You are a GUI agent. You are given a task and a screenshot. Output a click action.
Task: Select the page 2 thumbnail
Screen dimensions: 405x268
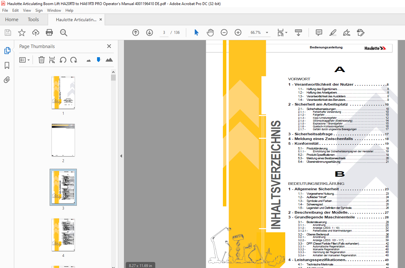pos(63,140)
